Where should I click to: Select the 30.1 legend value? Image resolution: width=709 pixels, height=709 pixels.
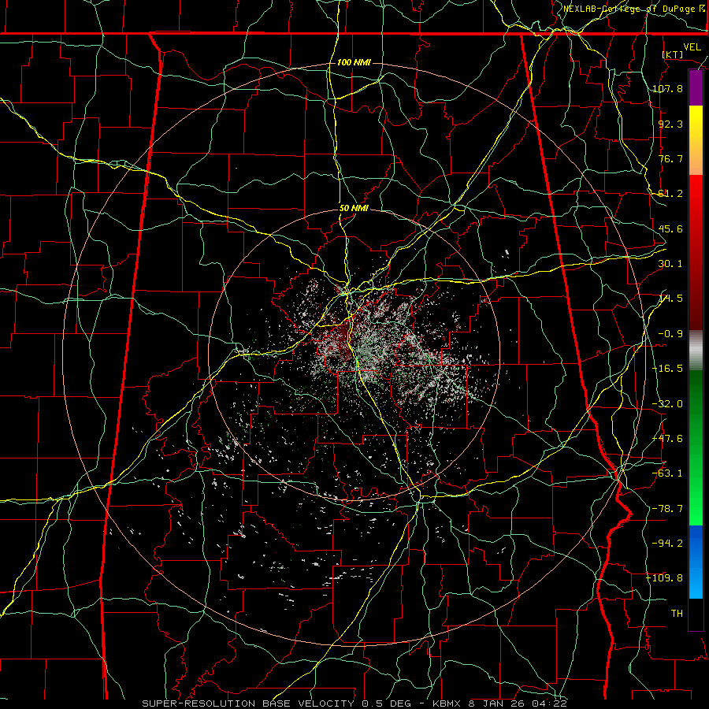tap(670, 264)
